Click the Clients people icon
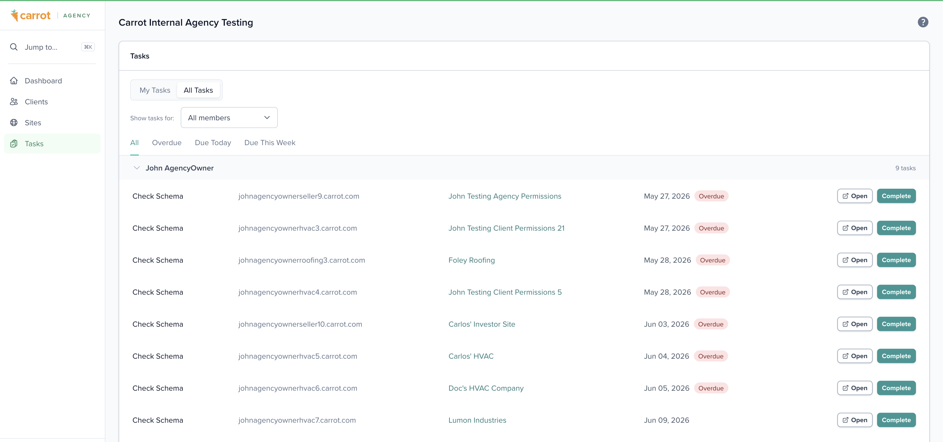The height and width of the screenshot is (442, 943). pyautogui.click(x=14, y=102)
